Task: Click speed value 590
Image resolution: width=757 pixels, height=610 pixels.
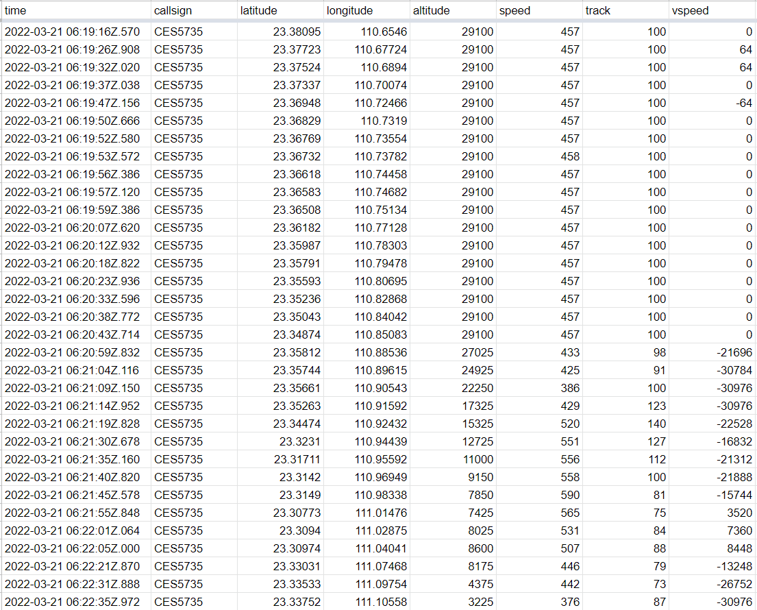Action: pyautogui.click(x=570, y=495)
